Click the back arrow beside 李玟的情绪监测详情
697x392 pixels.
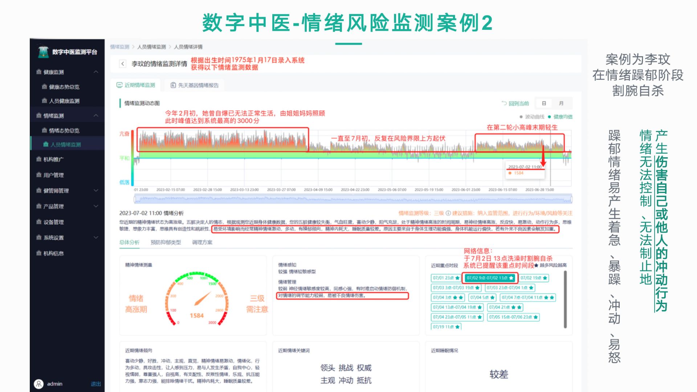(x=123, y=64)
